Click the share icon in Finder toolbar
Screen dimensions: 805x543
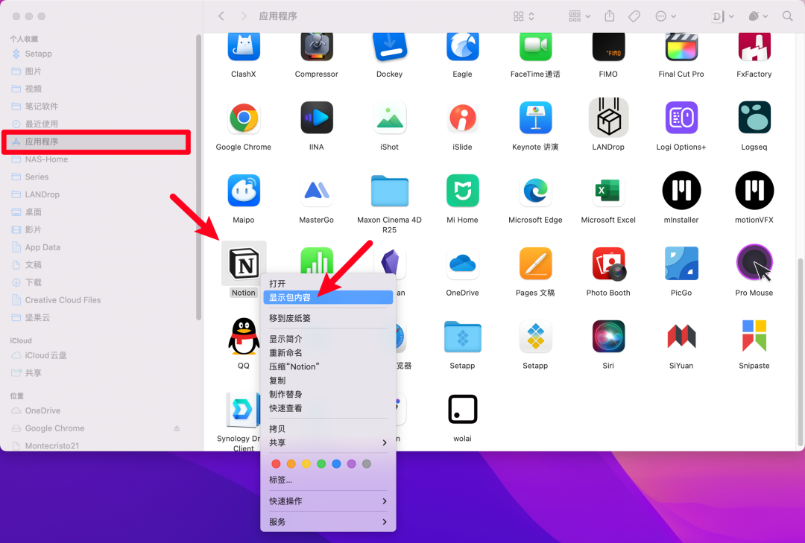[x=610, y=16]
